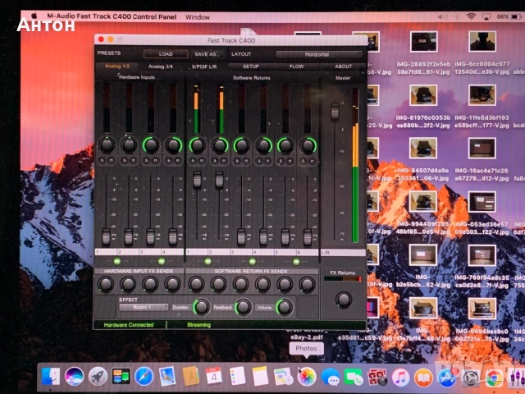Image resolution: width=525 pixels, height=394 pixels.
Task: Open FaceTime icon in dock
Action: click(x=354, y=378)
